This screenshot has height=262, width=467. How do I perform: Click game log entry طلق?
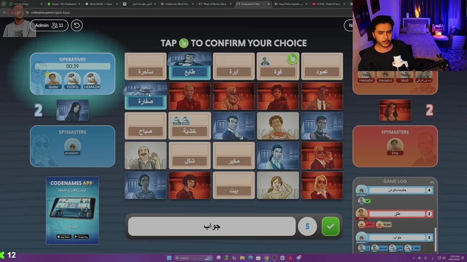tap(397, 214)
